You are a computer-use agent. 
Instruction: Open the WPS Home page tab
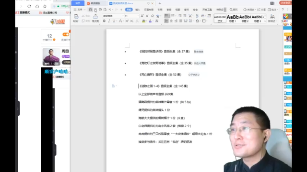tap(78, 3)
